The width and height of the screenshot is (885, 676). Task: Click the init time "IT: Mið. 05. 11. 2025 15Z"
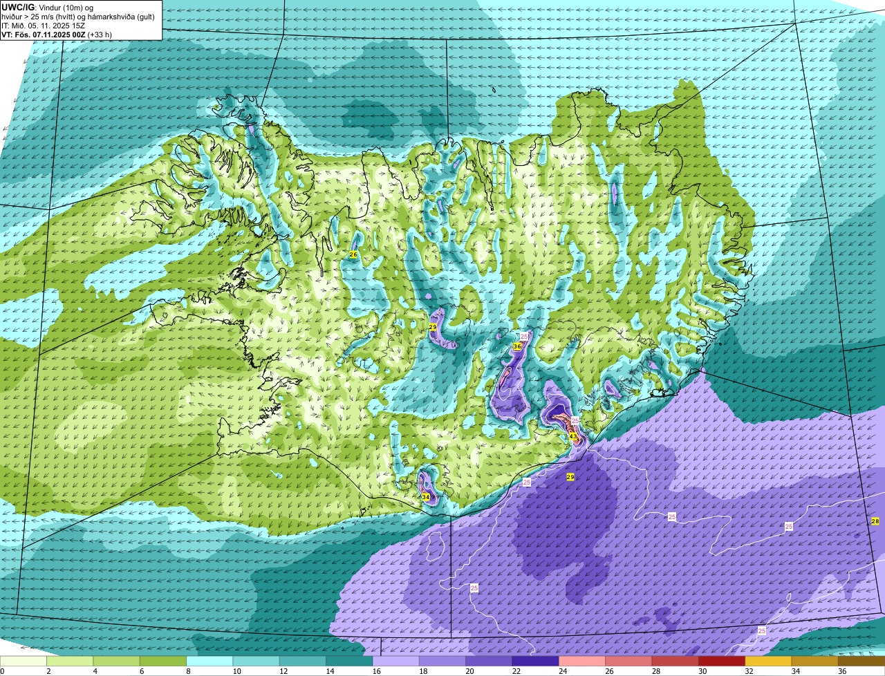click(x=43, y=25)
